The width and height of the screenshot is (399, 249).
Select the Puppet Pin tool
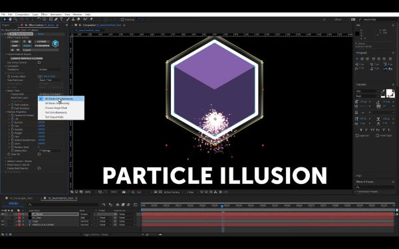click(x=91, y=19)
